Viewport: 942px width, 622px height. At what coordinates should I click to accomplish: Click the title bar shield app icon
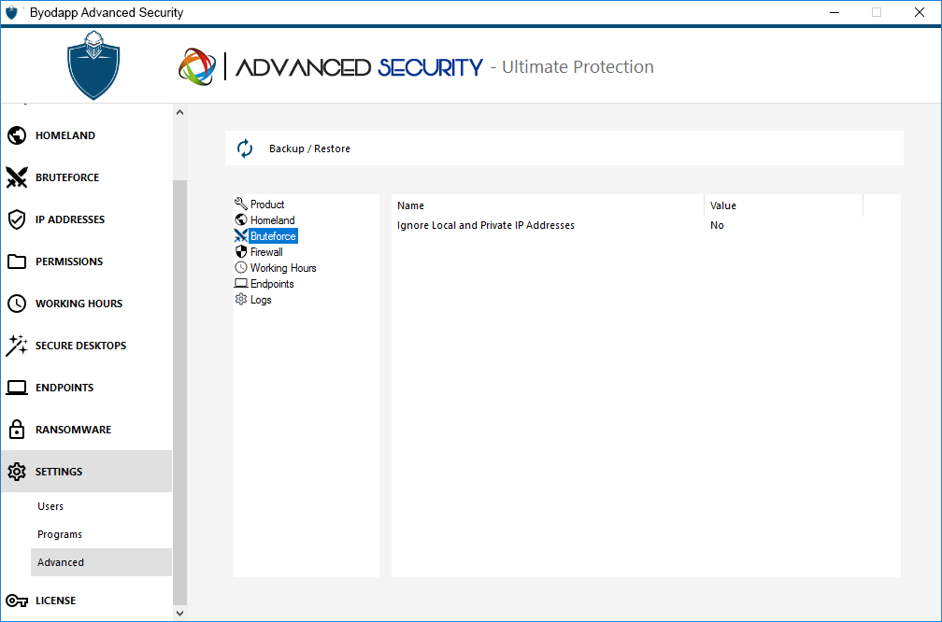11,12
